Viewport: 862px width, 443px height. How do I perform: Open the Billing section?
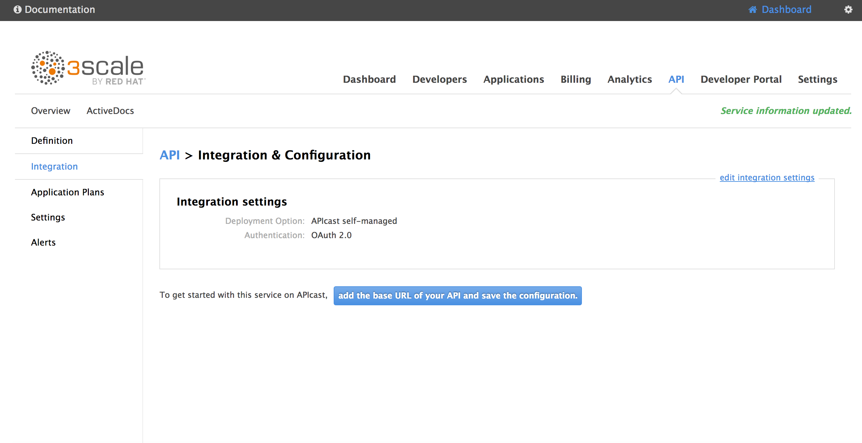point(575,79)
